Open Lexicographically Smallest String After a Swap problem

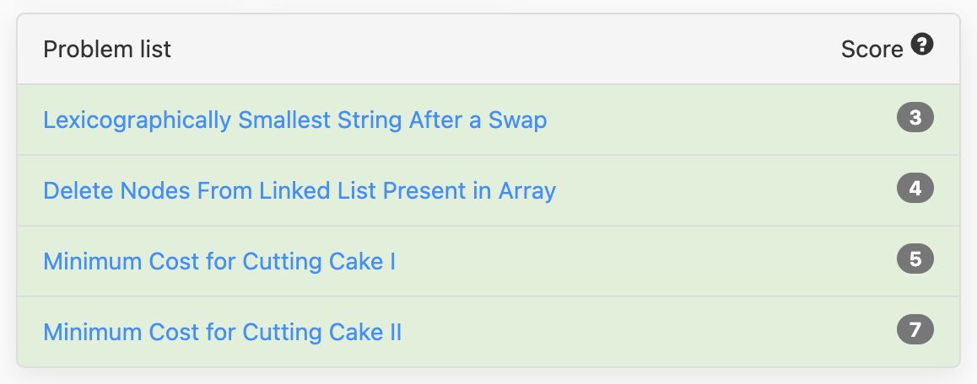tap(294, 120)
